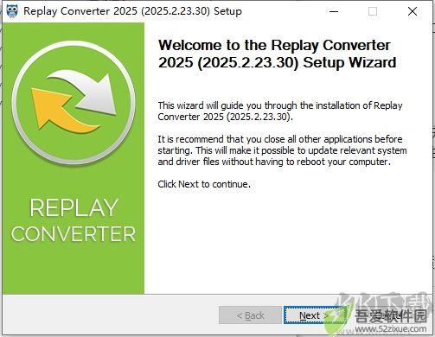Click the 'This wizard will guide you' paragraph
The image size is (435, 337).
click(280, 111)
